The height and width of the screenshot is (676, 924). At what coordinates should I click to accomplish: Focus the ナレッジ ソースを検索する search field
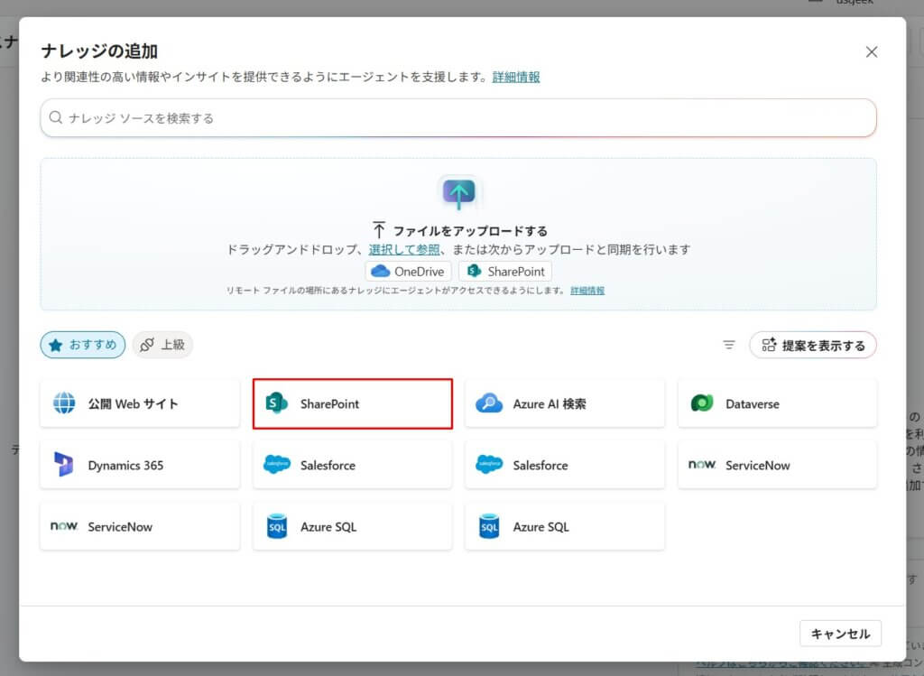458,117
